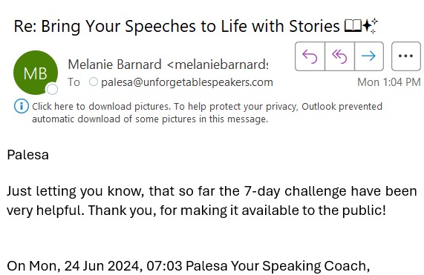Click here to download pictures message
The width and height of the screenshot is (424, 275).
207,113
